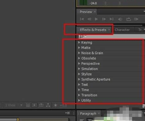Open the Comp Flowchart icon
145x121 pixels.
48,105
